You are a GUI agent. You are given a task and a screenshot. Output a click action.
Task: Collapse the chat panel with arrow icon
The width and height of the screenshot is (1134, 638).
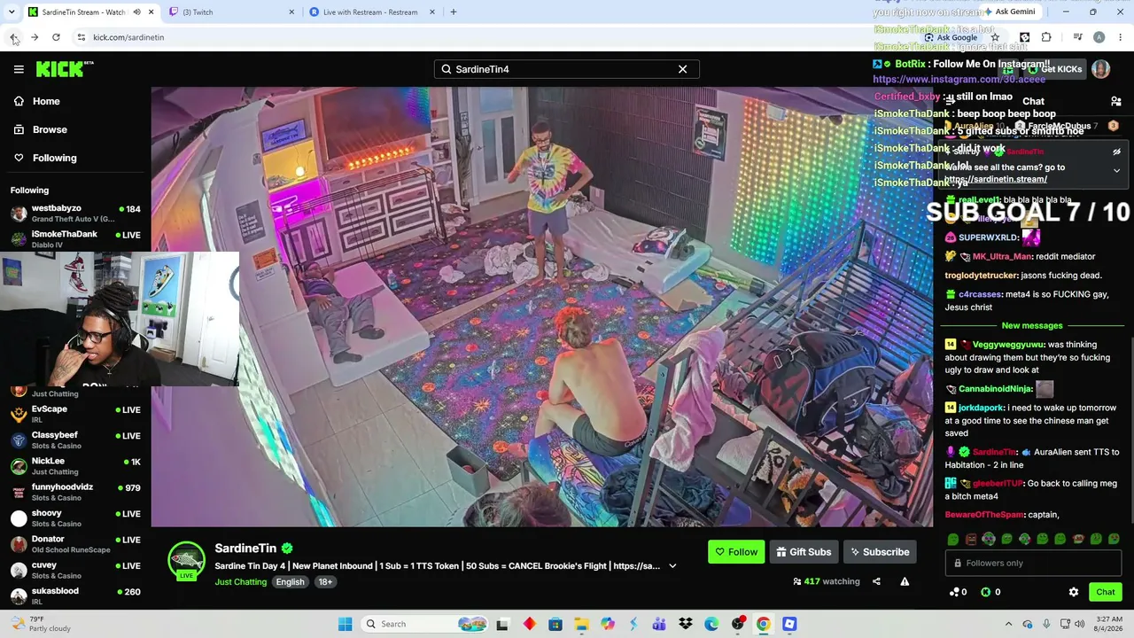click(951, 102)
